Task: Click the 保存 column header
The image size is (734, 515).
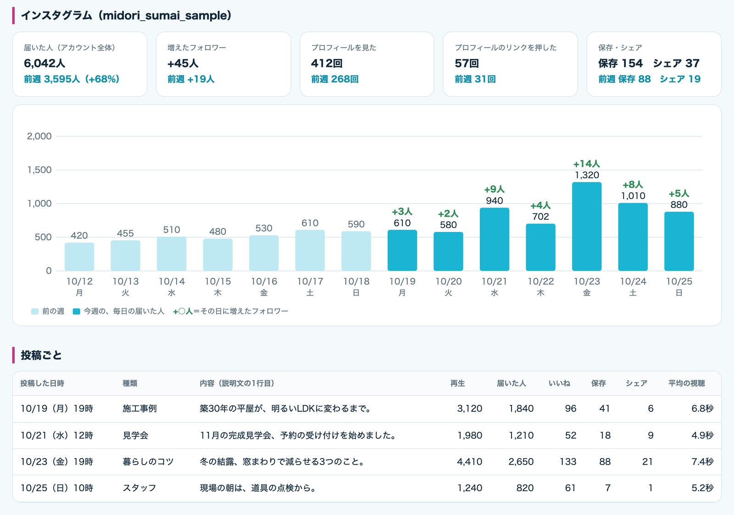Action: coord(598,383)
